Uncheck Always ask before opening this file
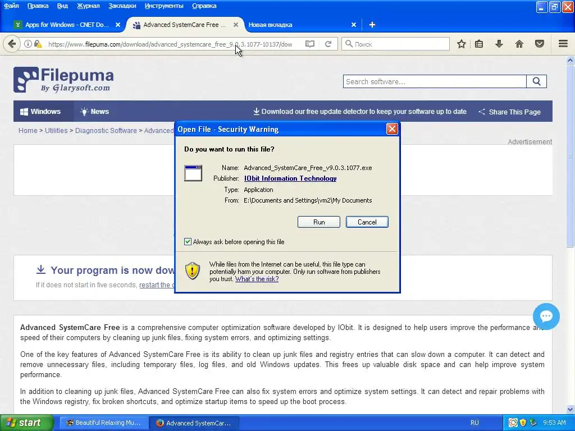The width and height of the screenshot is (575, 431). [x=188, y=241]
